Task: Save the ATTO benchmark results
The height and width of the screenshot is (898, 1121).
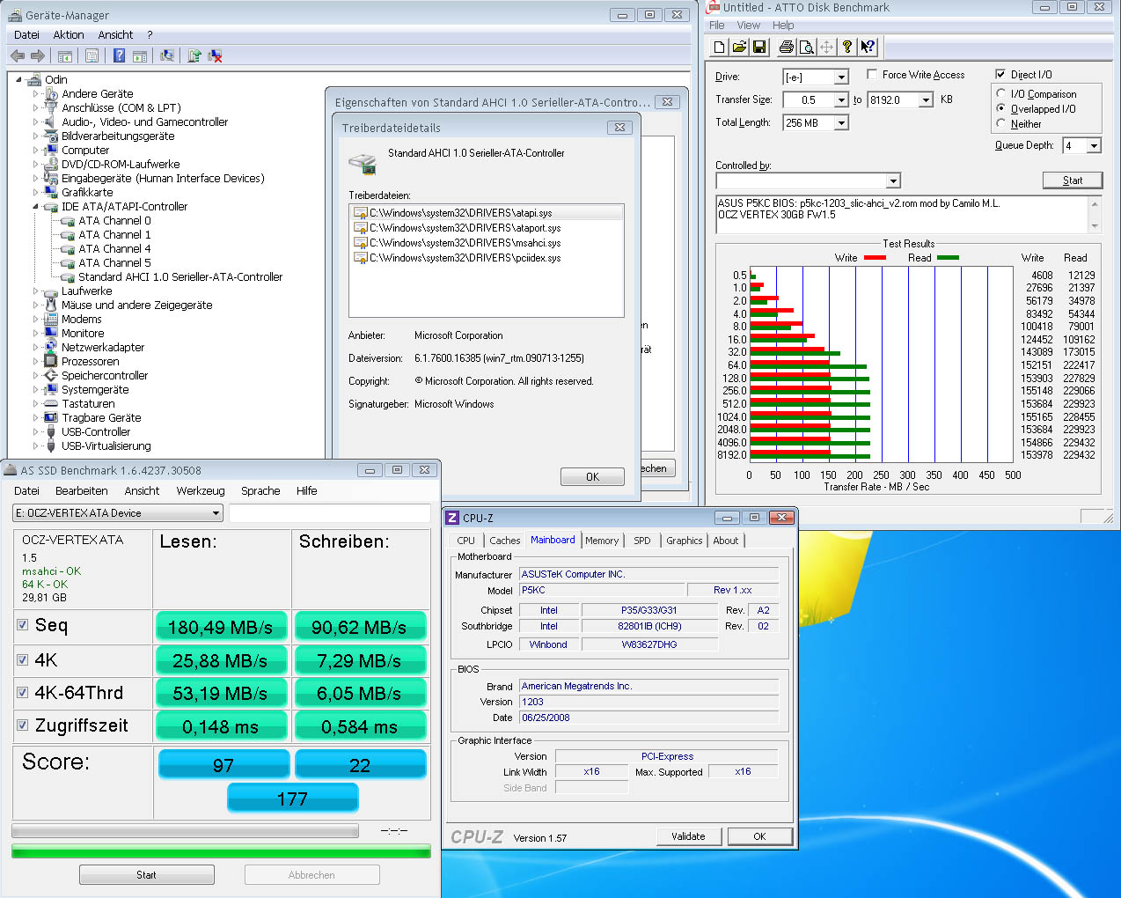Action: click(x=759, y=47)
